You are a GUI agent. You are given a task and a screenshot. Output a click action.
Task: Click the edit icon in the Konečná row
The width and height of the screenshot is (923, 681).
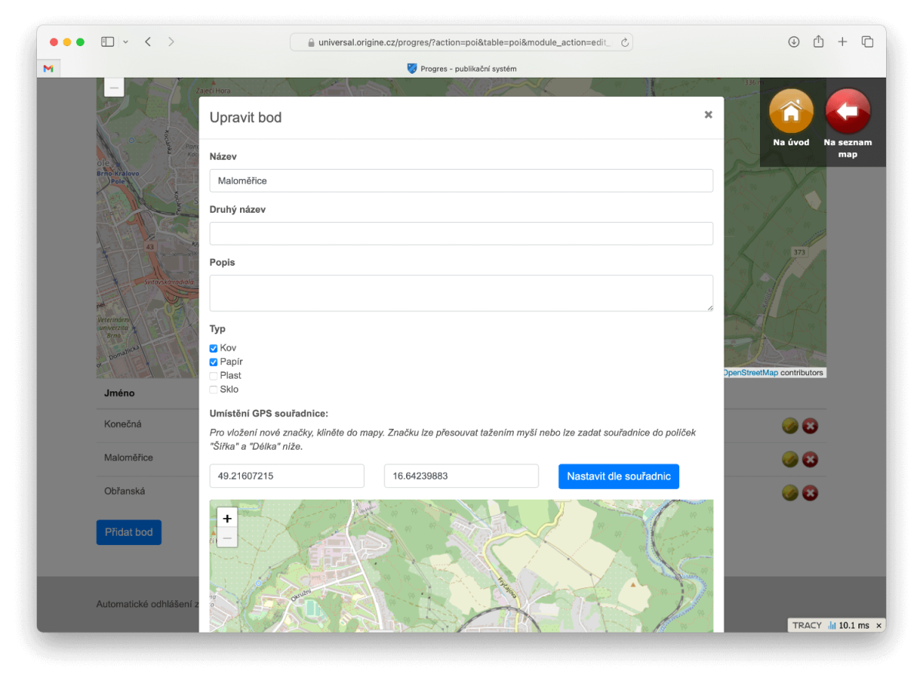pos(790,426)
